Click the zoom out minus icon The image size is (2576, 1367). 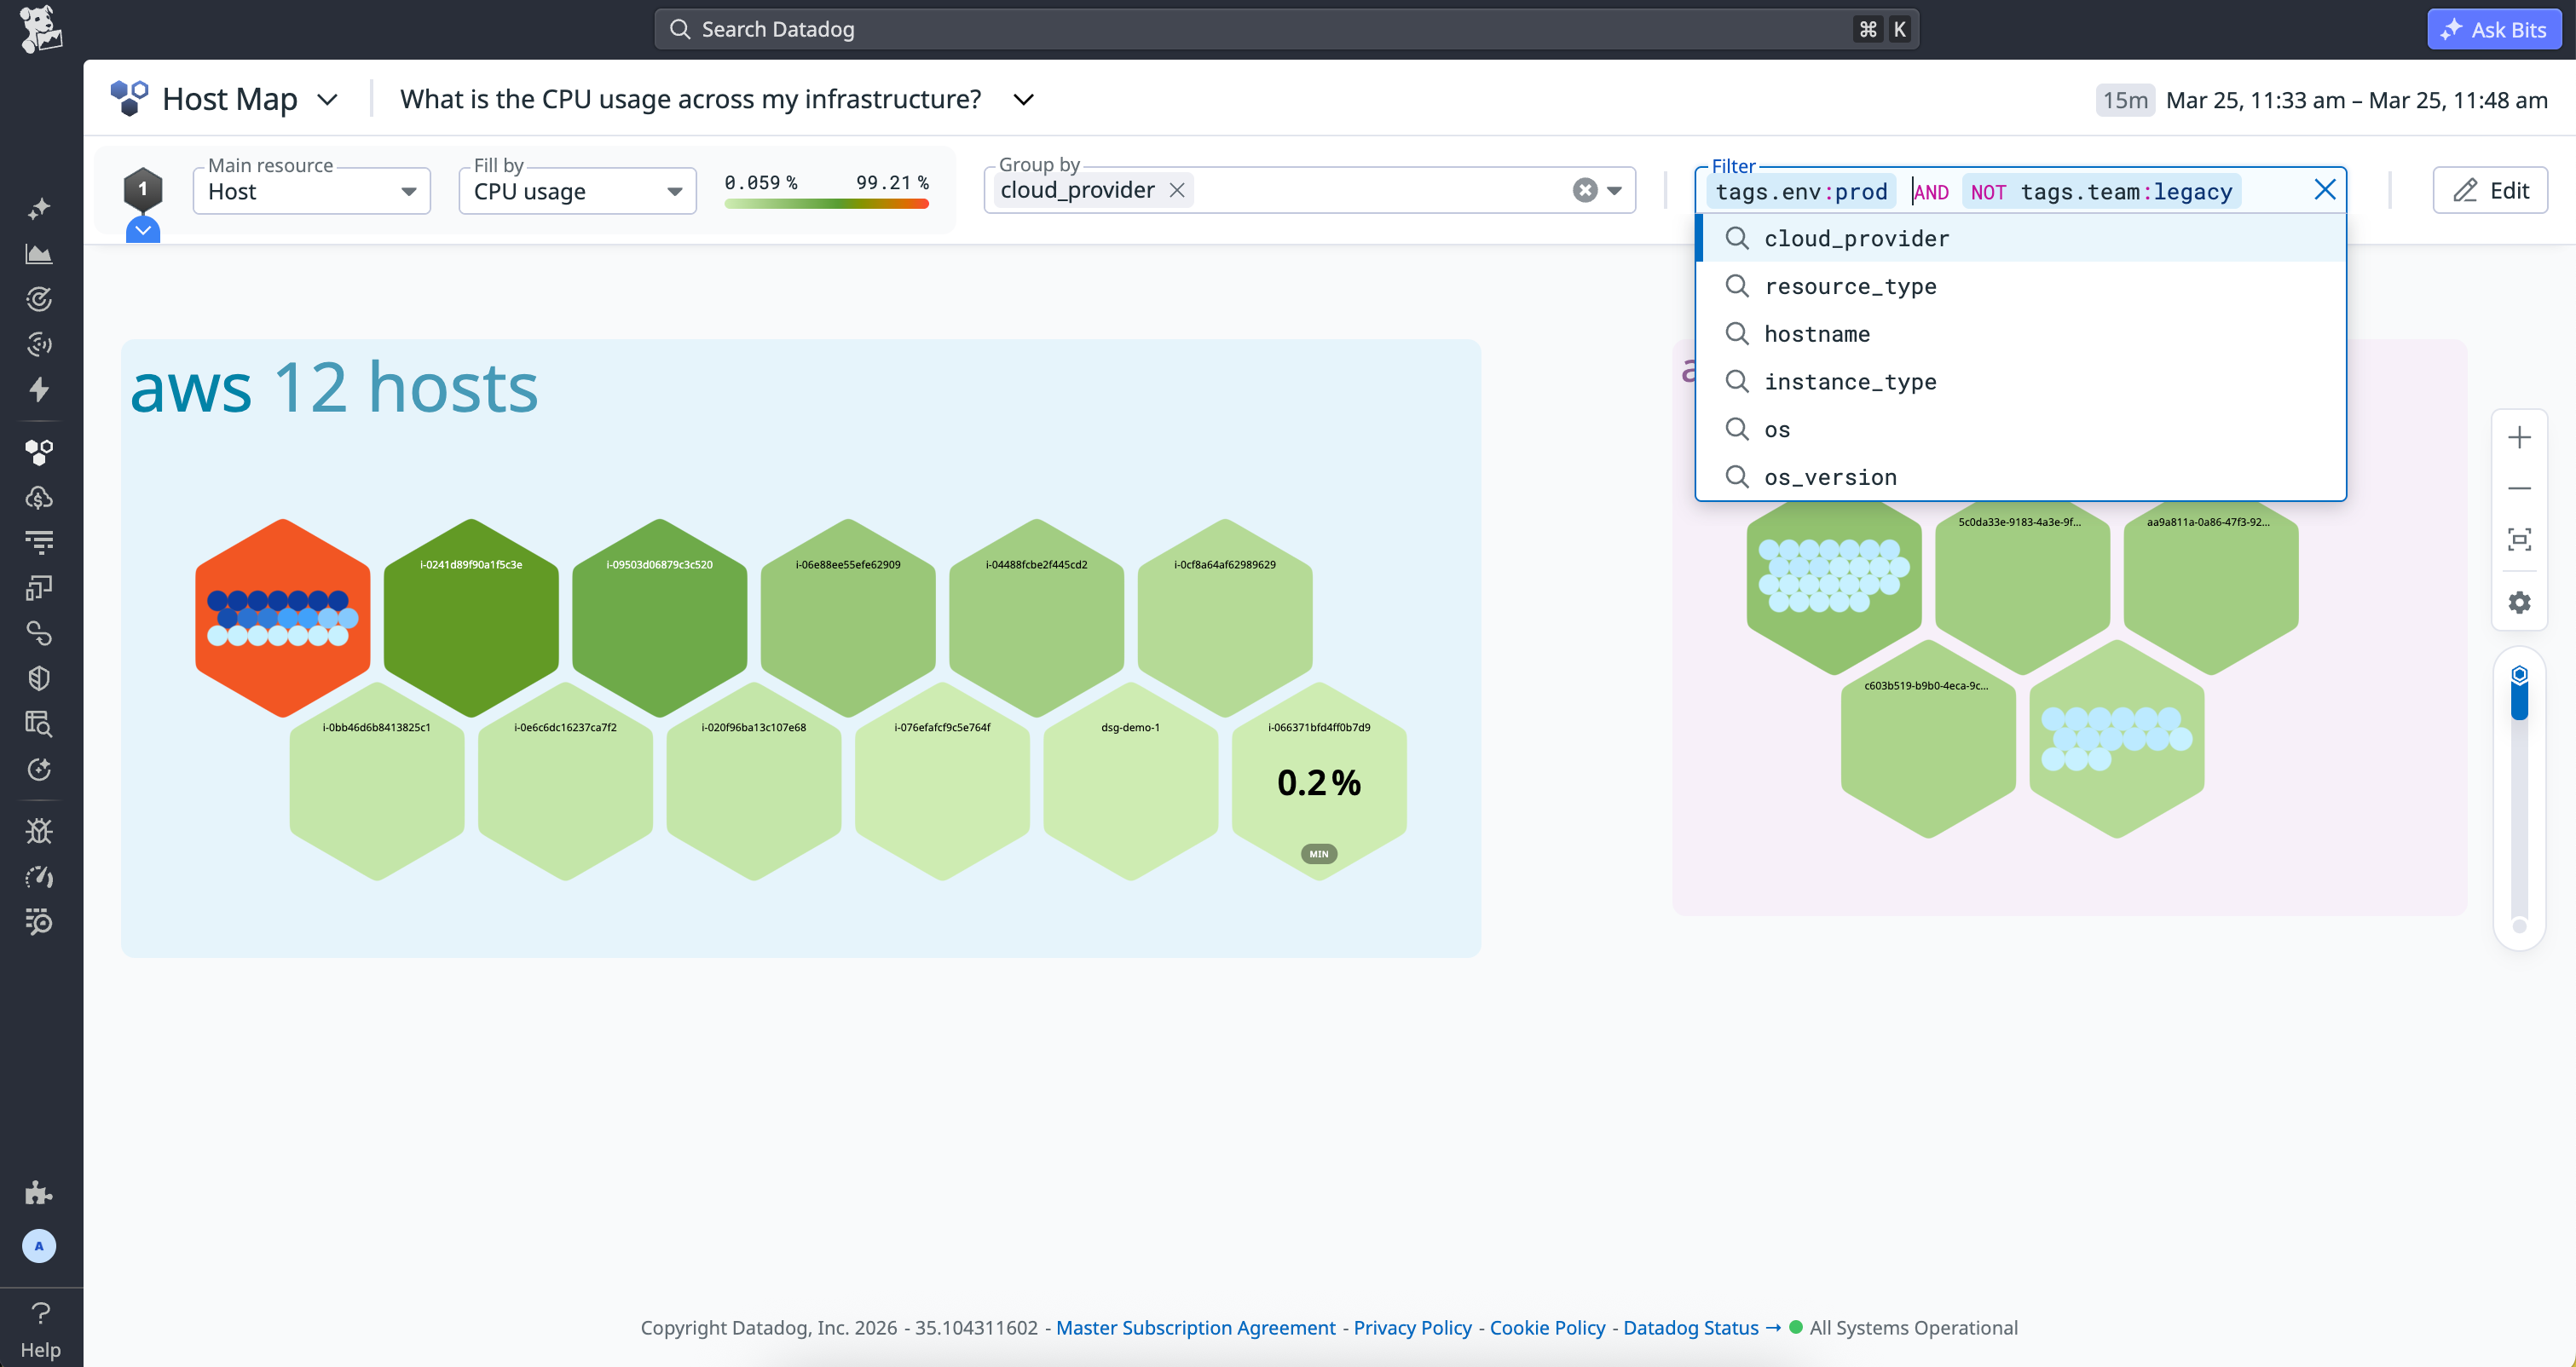(2519, 489)
